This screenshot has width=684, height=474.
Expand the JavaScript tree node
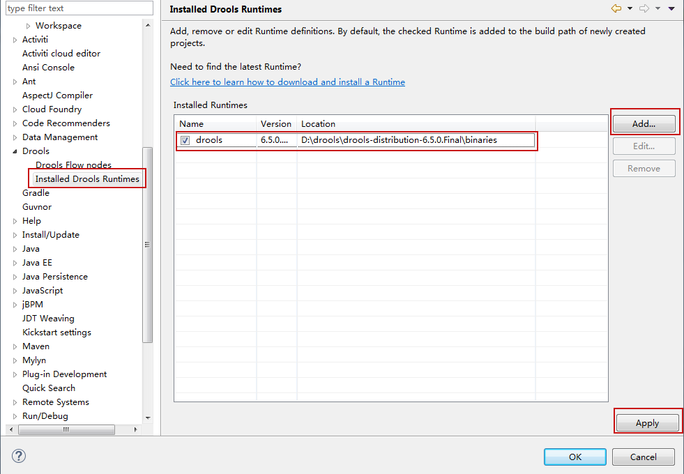pyautogui.click(x=15, y=291)
